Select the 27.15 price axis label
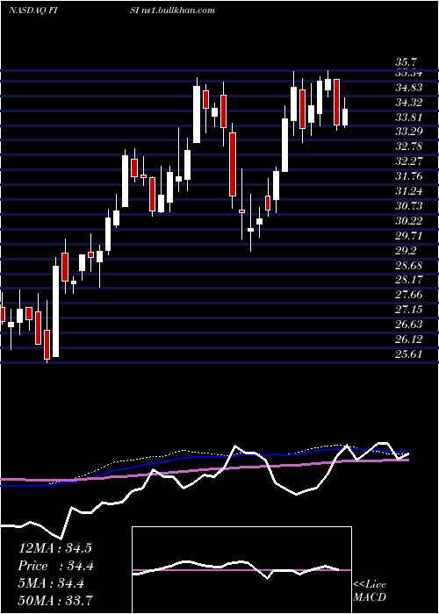Image resolution: width=439 pixels, height=614 pixels. coord(409,310)
